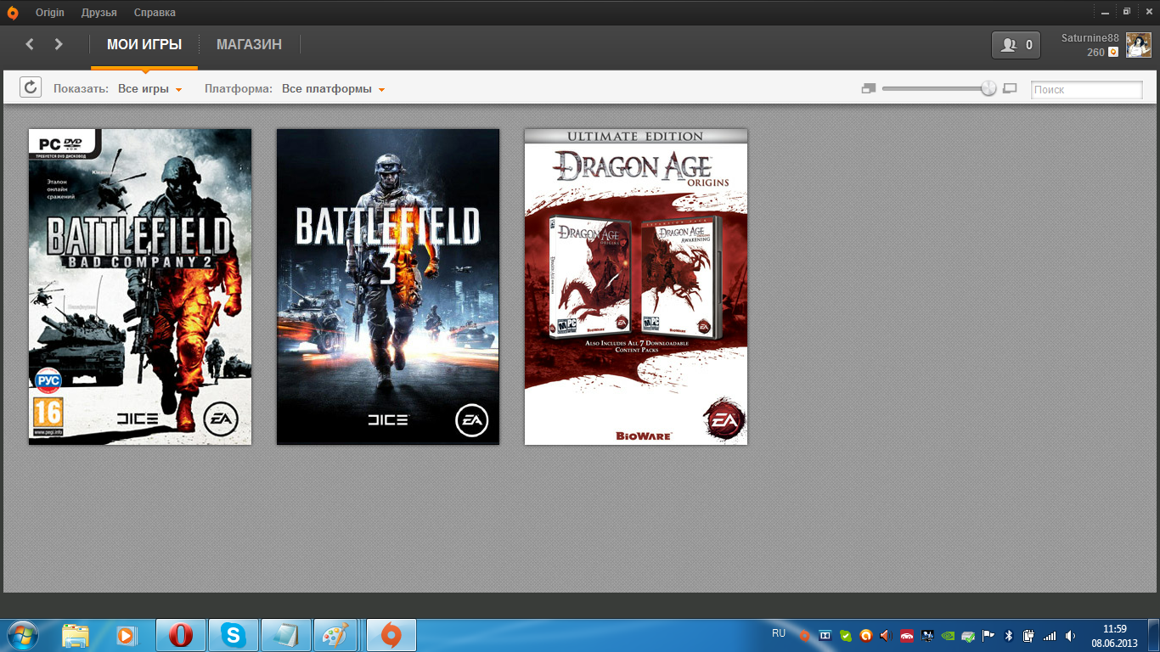Viewport: 1160px width, 652px height.
Task: Open the Origin menu
Action: [50, 13]
